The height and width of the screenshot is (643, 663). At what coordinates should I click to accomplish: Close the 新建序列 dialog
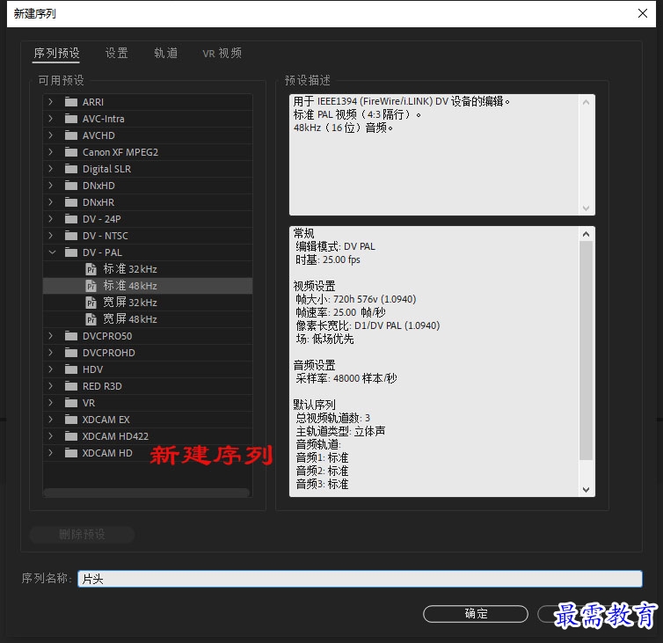643,13
